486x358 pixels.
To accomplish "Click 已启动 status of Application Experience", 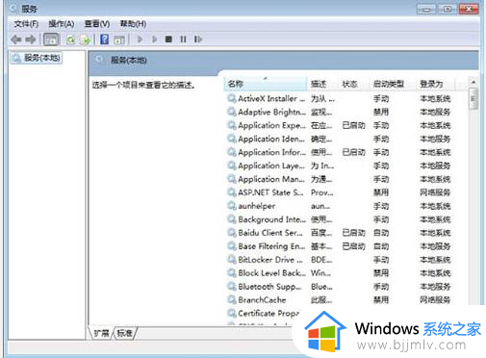I will click(x=354, y=125).
